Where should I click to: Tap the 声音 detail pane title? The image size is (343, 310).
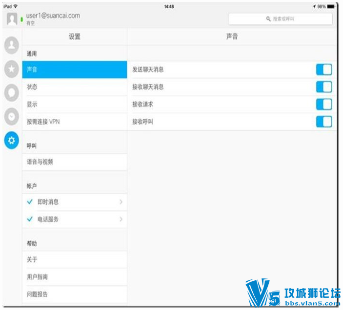pos(232,36)
